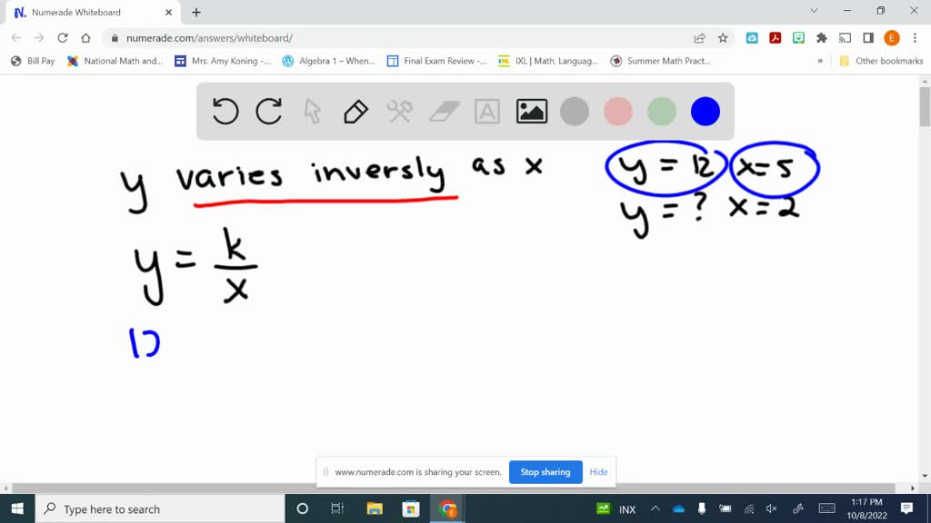The height and width of the screenshot is (523, 931).
Task: Open the Chrome customize menu
Action: [x=915, y=38]
